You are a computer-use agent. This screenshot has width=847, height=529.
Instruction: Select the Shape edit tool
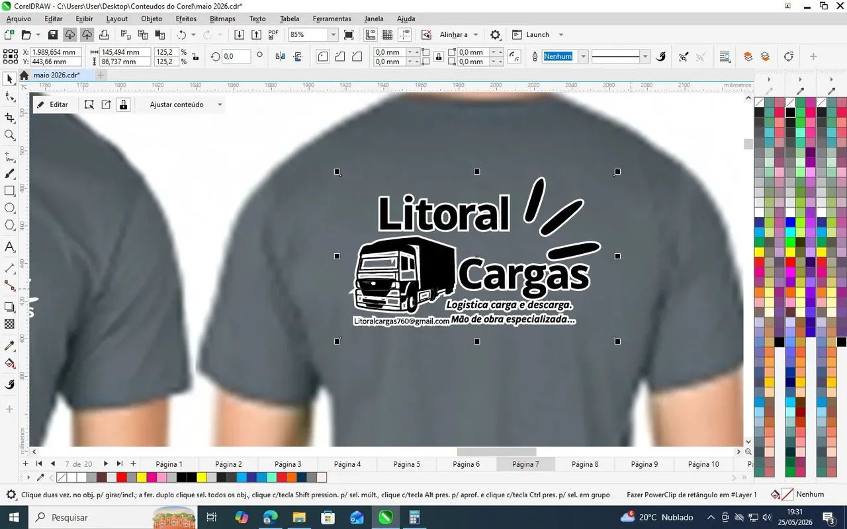pos(9,97)
